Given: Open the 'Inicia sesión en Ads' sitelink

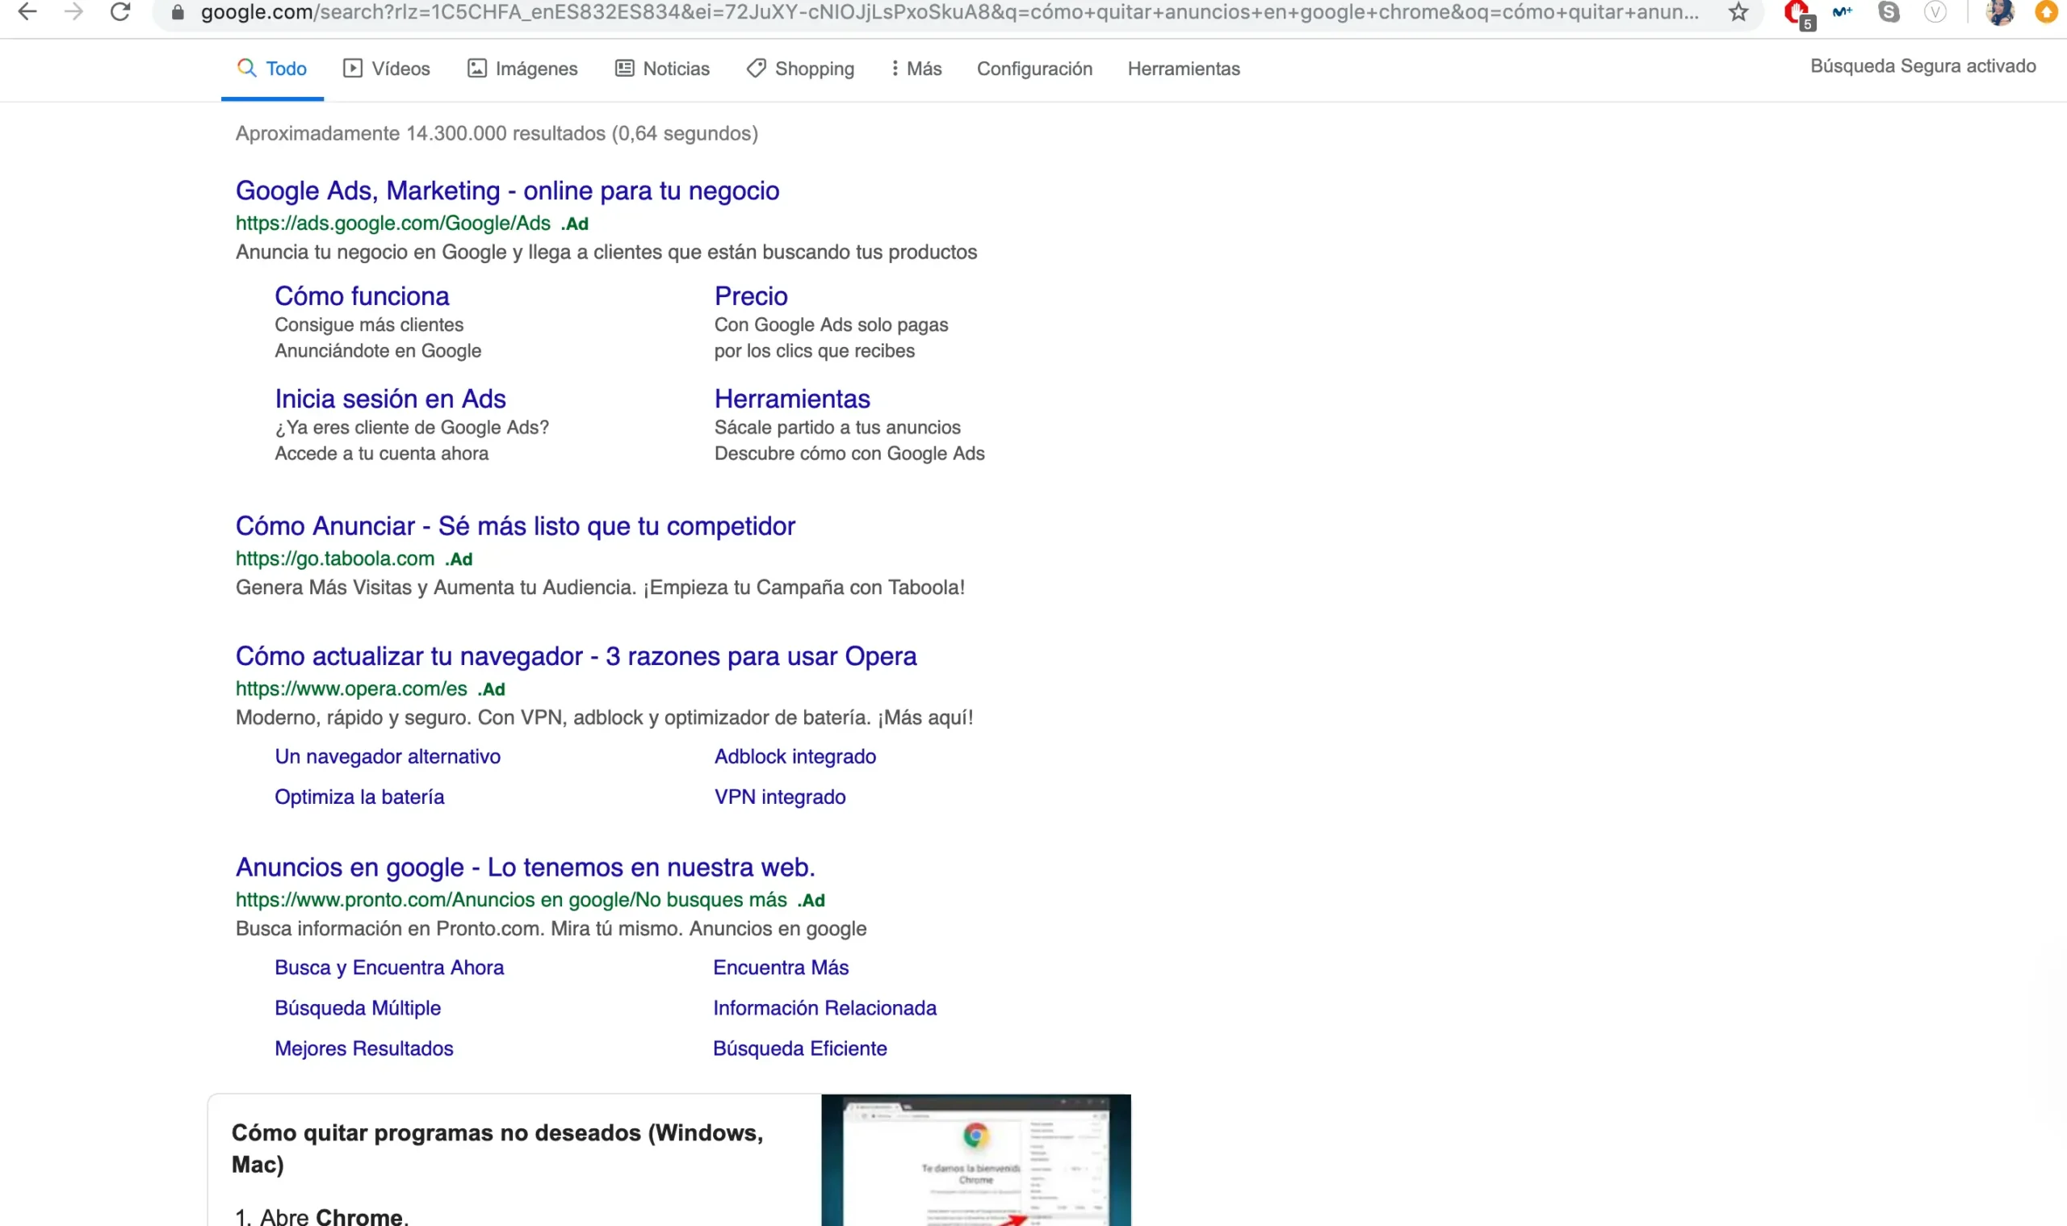Looking at the screenshot, I should pyautogui.click(x=390, y=398).
